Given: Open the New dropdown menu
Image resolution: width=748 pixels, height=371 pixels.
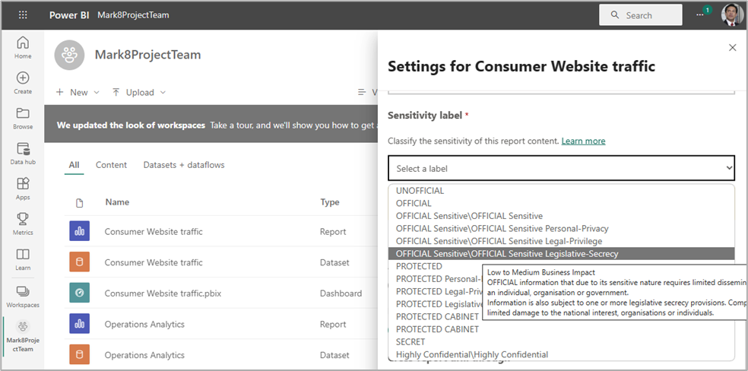Looking at the screenshot, I should click(x=78, y=93).
